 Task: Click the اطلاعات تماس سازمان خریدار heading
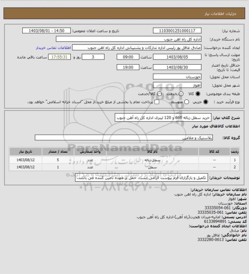pyautogui.click(x=218, y=190)
